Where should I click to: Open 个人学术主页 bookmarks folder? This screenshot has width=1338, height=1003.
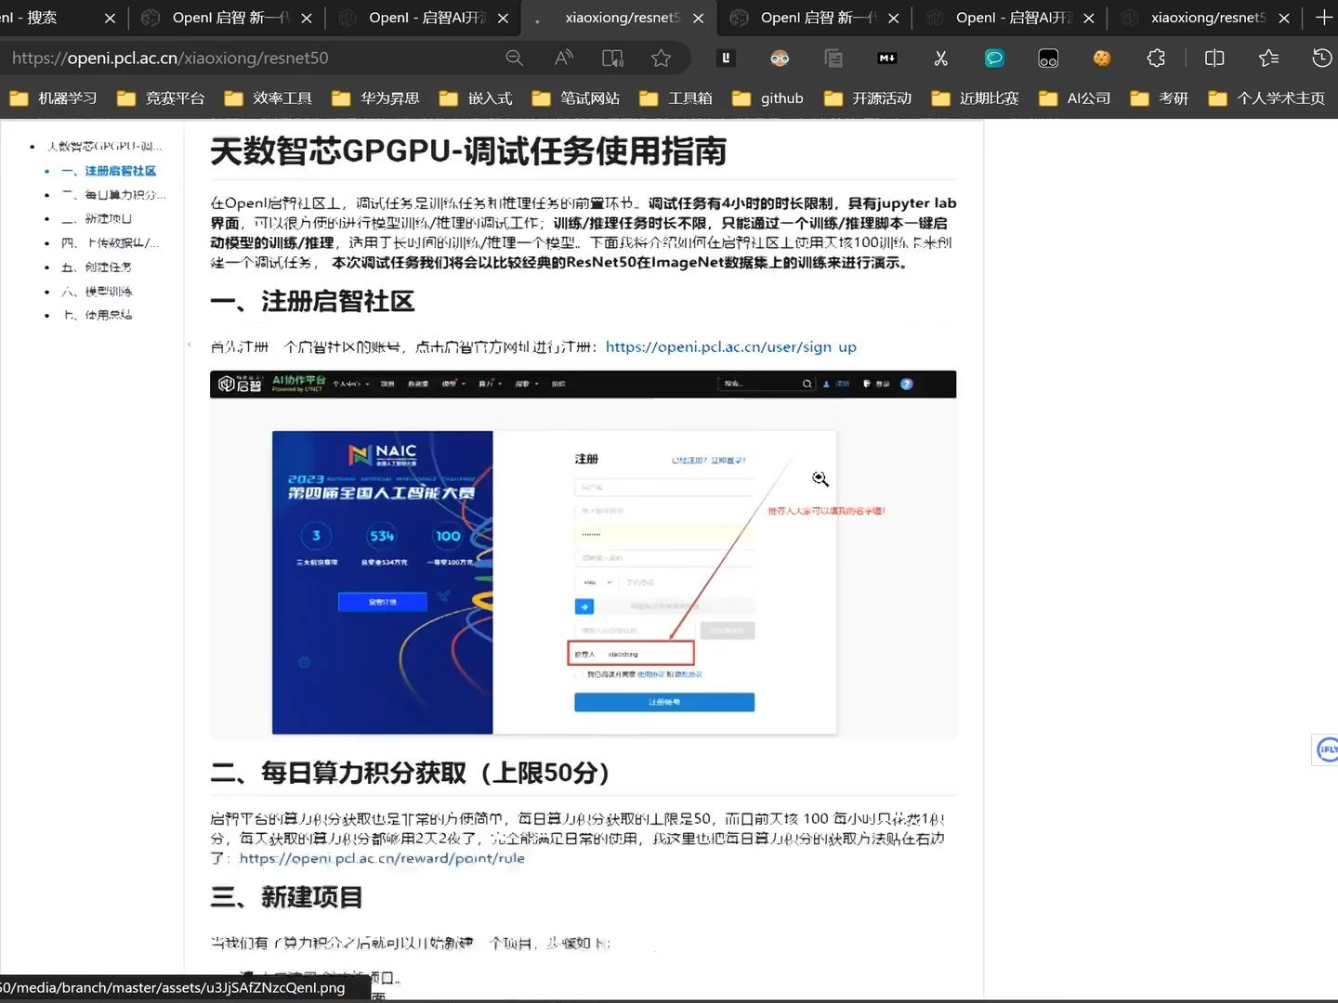pos(1266,98)
